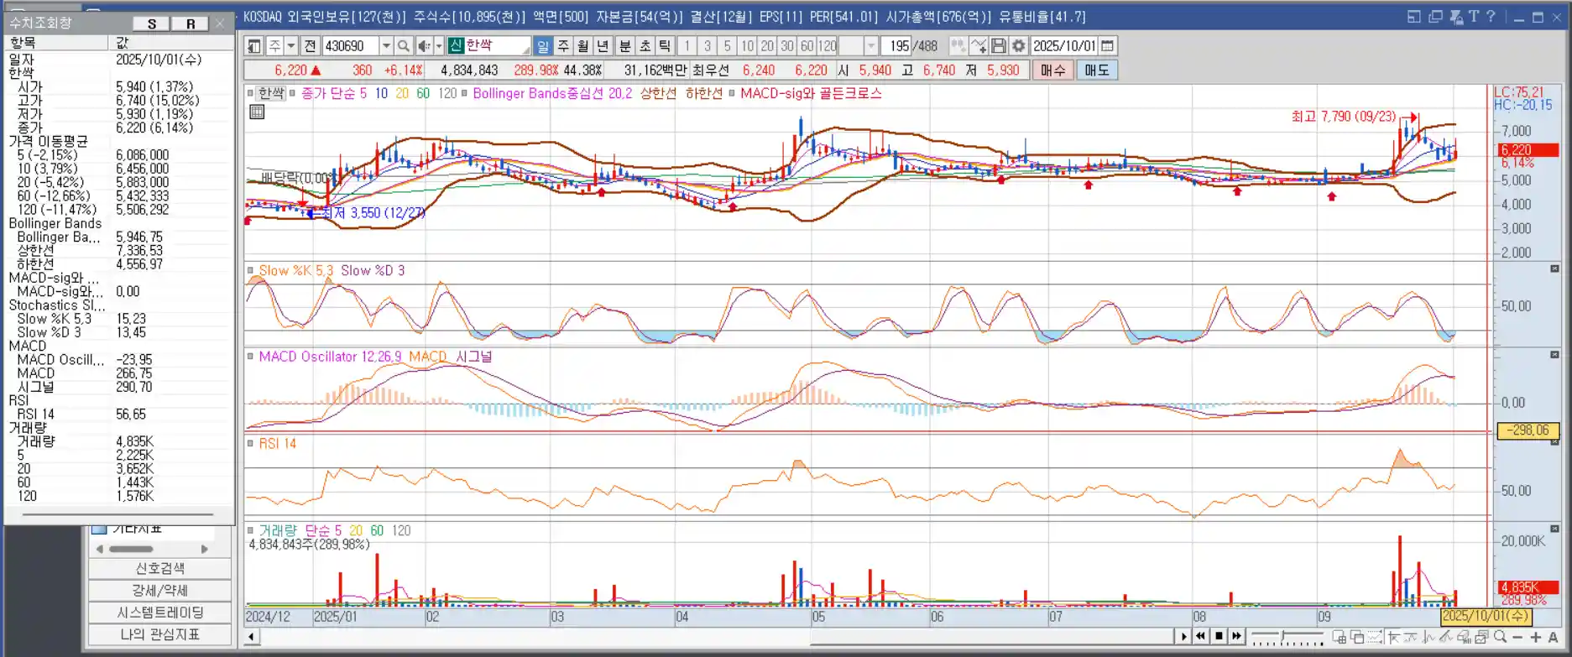This screenshot has height=657, width=1572.
Task: Toggle the S button in 수치조회창
Action: tap(152, 23)
